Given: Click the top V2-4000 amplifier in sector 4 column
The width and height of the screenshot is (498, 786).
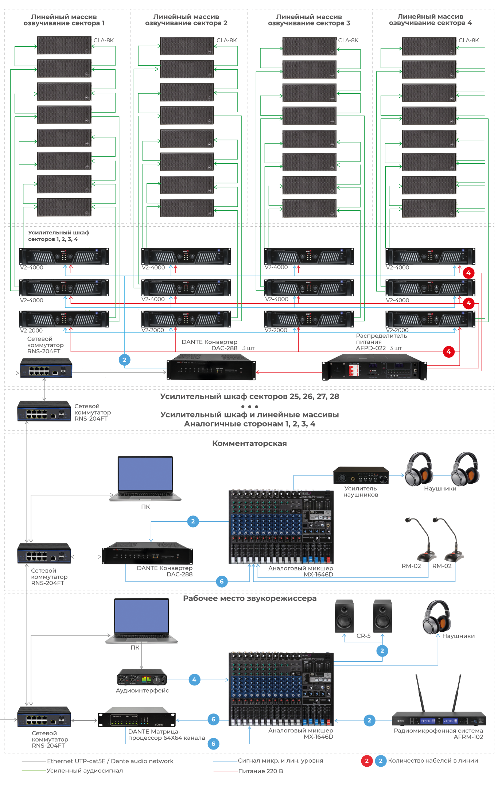Looking at the screenshot, I should click(x=431, y=256).
